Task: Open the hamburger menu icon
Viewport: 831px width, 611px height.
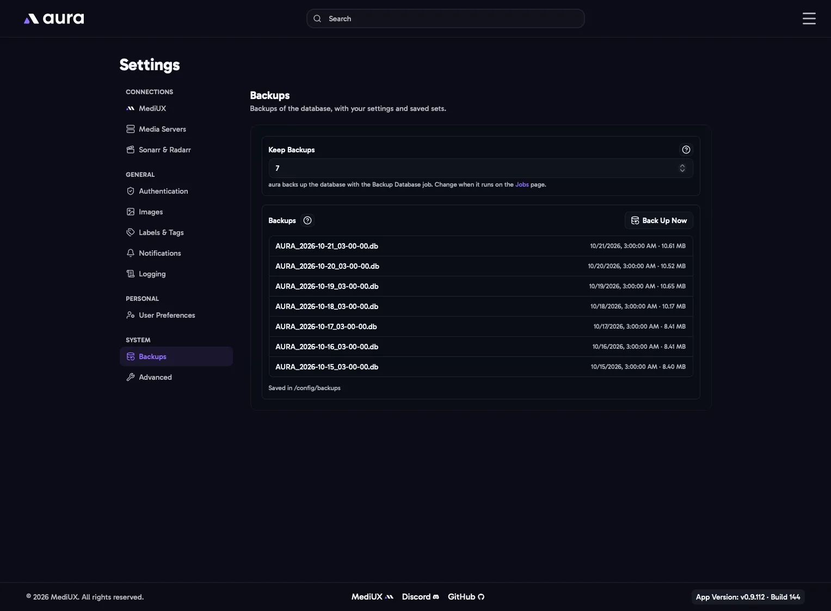Action: tap(809, 18)
